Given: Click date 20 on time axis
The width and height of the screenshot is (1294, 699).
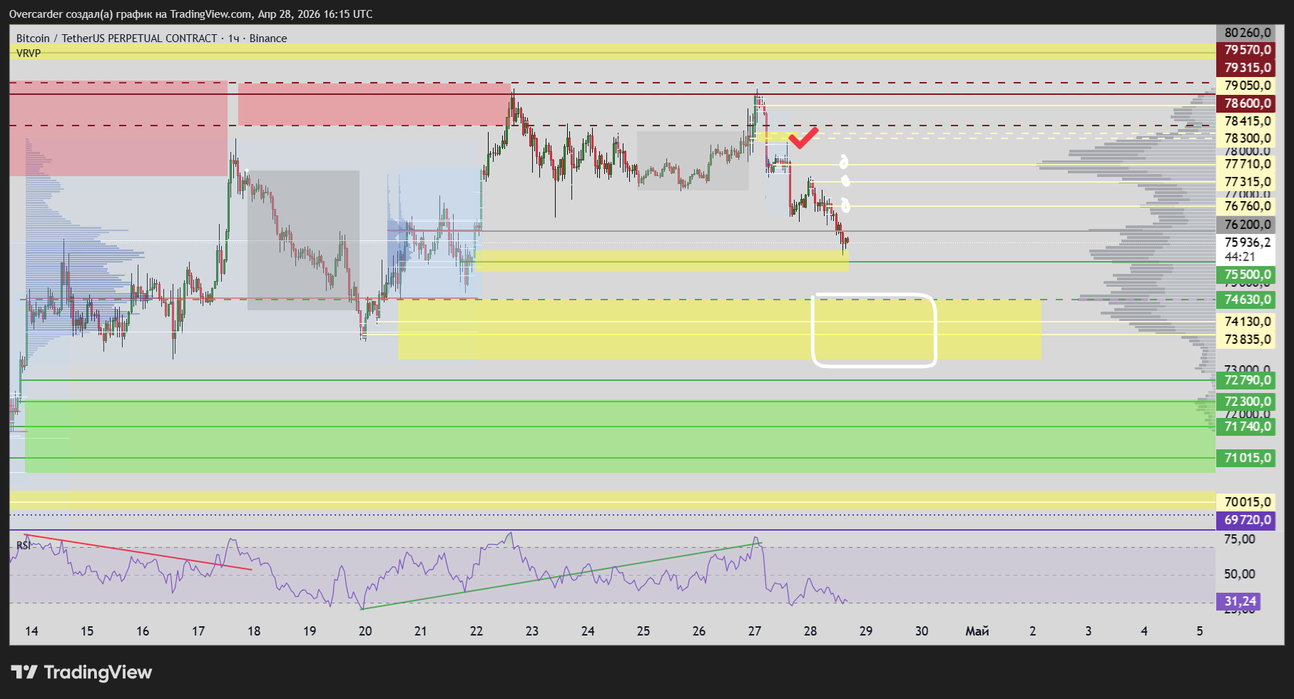Looking at the screenshot, I should [365, 631].
